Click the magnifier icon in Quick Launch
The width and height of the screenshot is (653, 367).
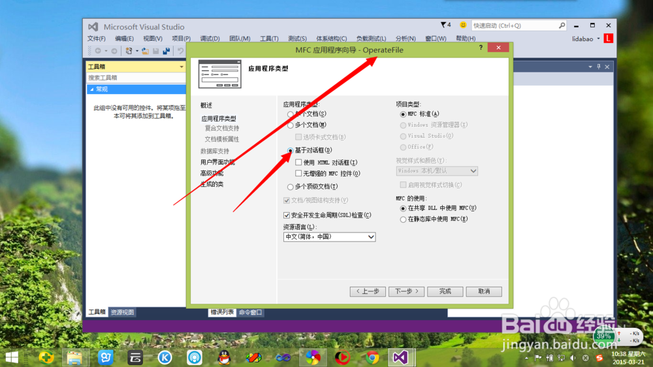pos(562,25)
